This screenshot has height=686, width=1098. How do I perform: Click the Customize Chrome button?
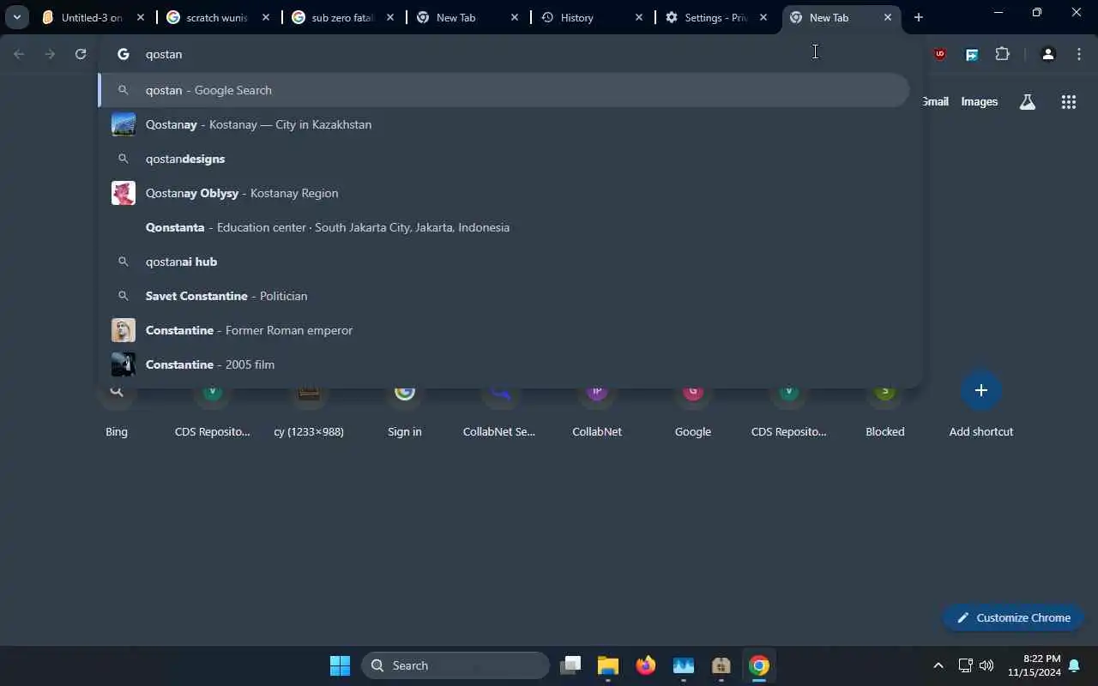[x=1013, y=617]
